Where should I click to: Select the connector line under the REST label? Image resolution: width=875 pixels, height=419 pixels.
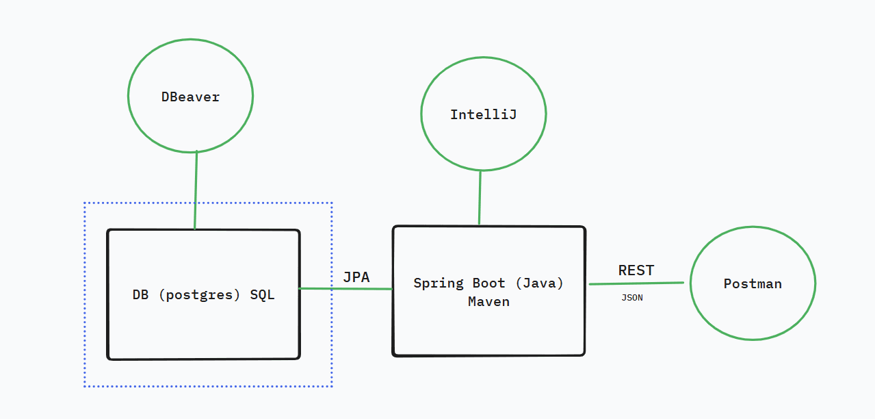tap(636, 283)
